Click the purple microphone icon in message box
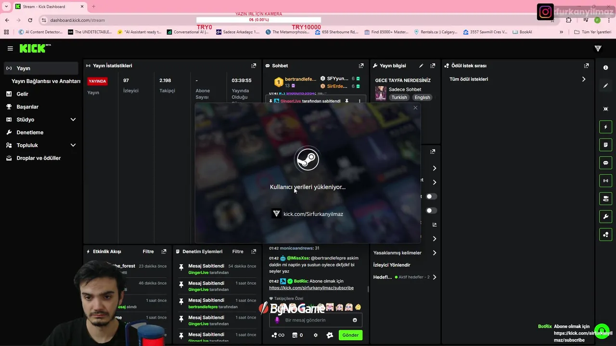616x346 pixels. 277,320
